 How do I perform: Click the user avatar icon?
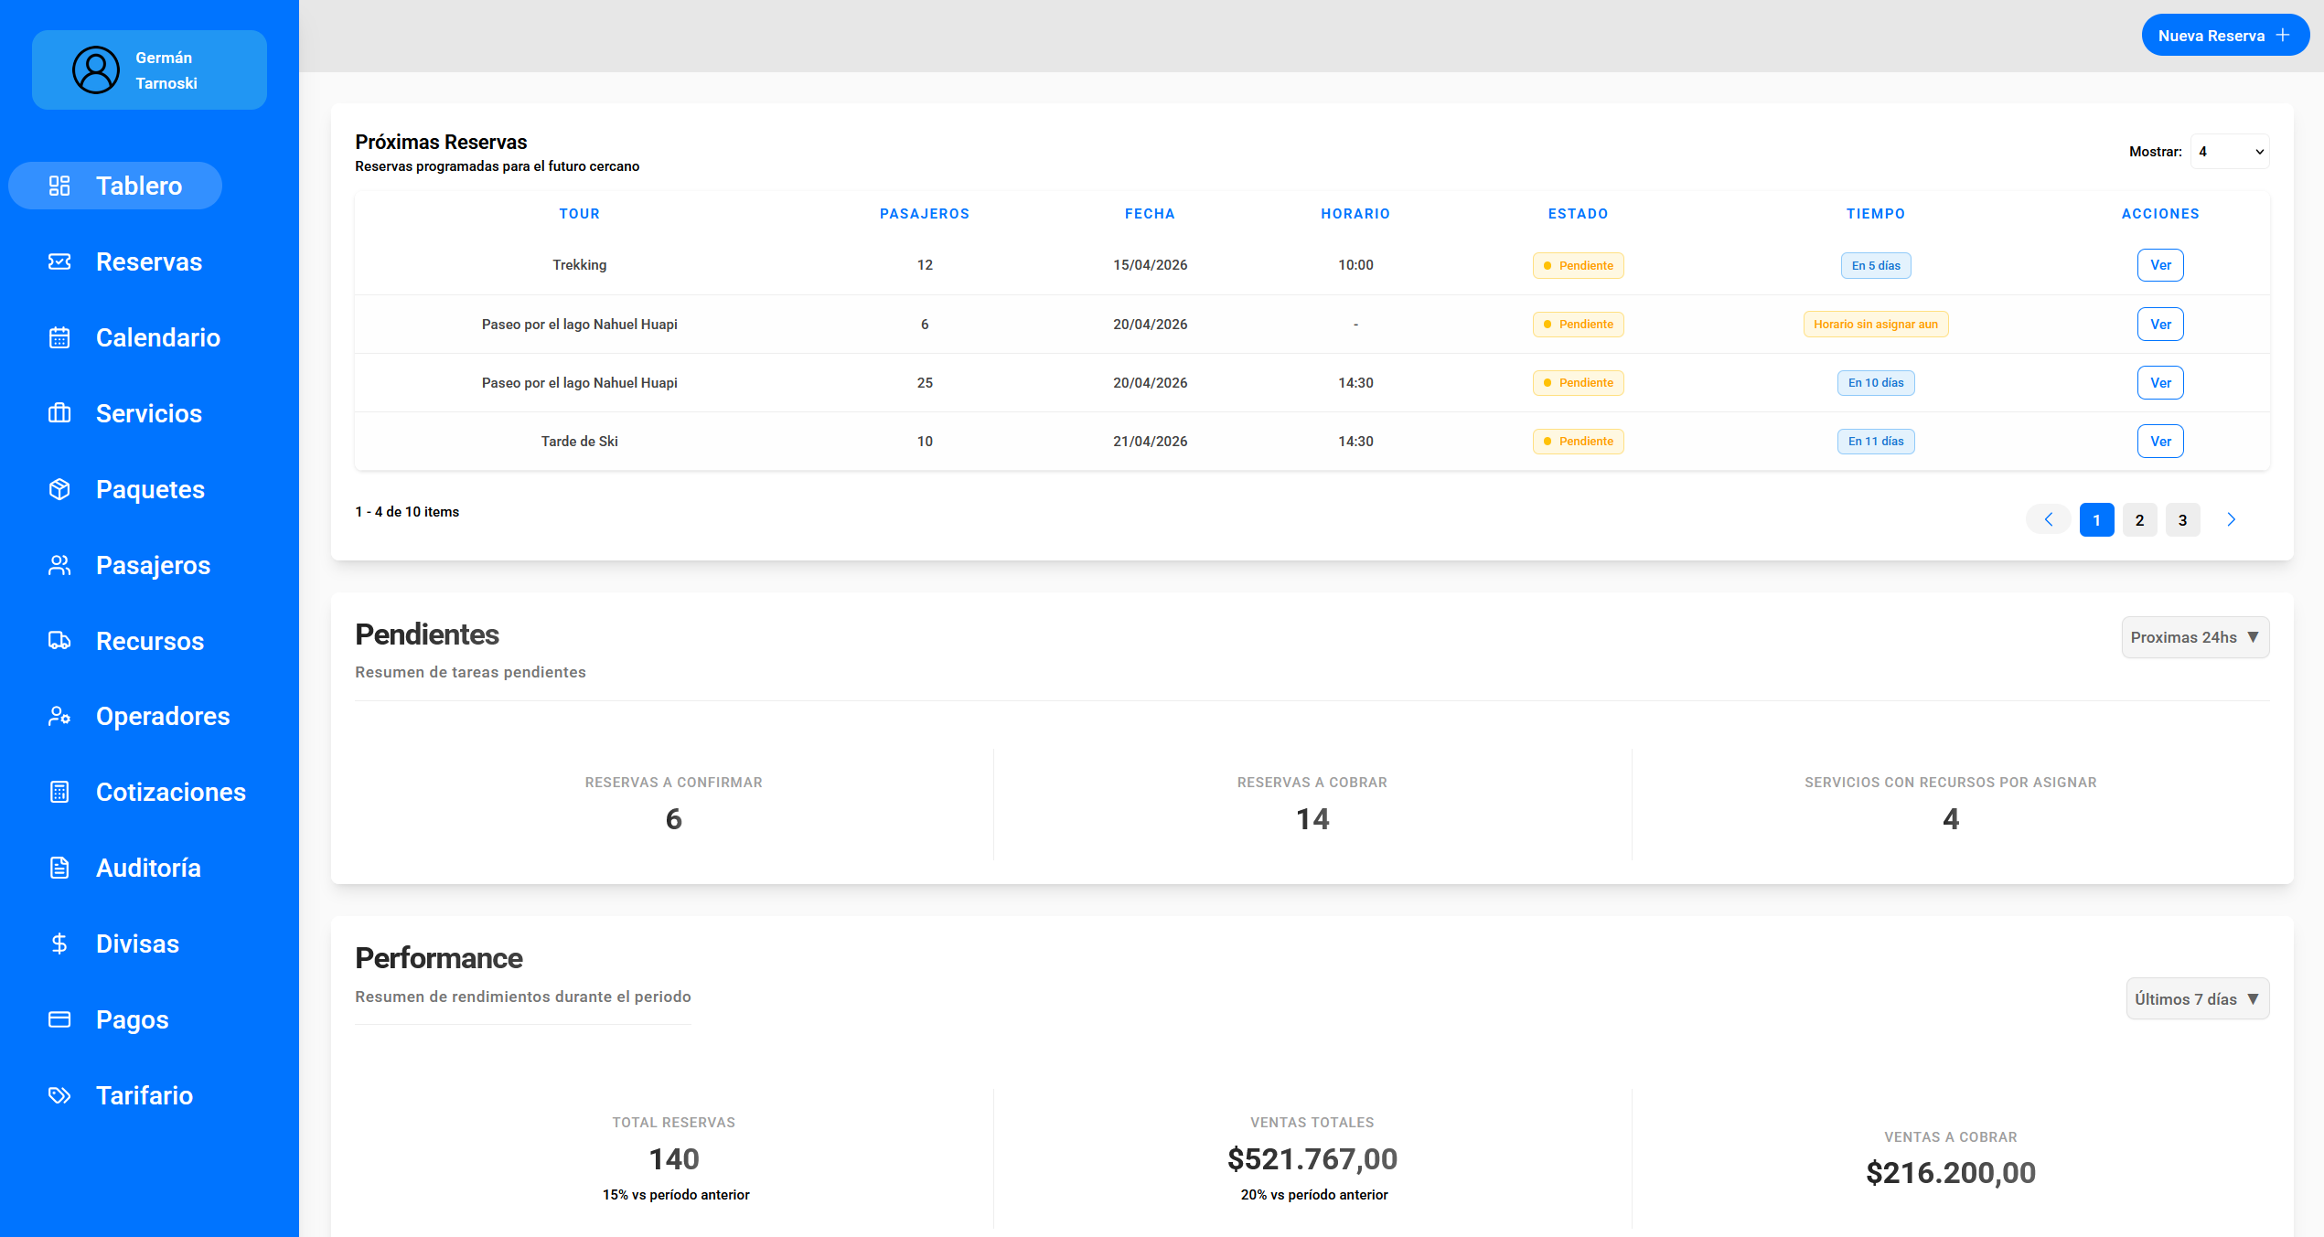pyautogui.click(x=96, y=69)
